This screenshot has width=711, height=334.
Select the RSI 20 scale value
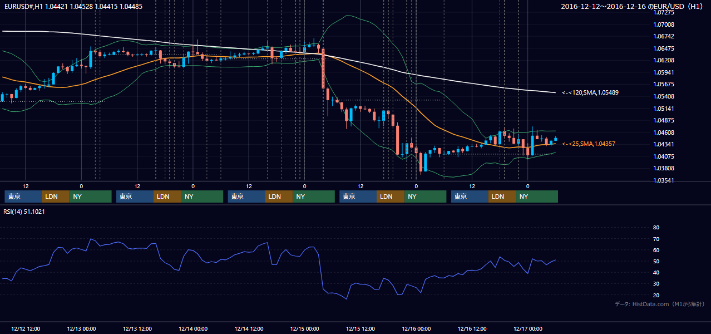point(656,295)
